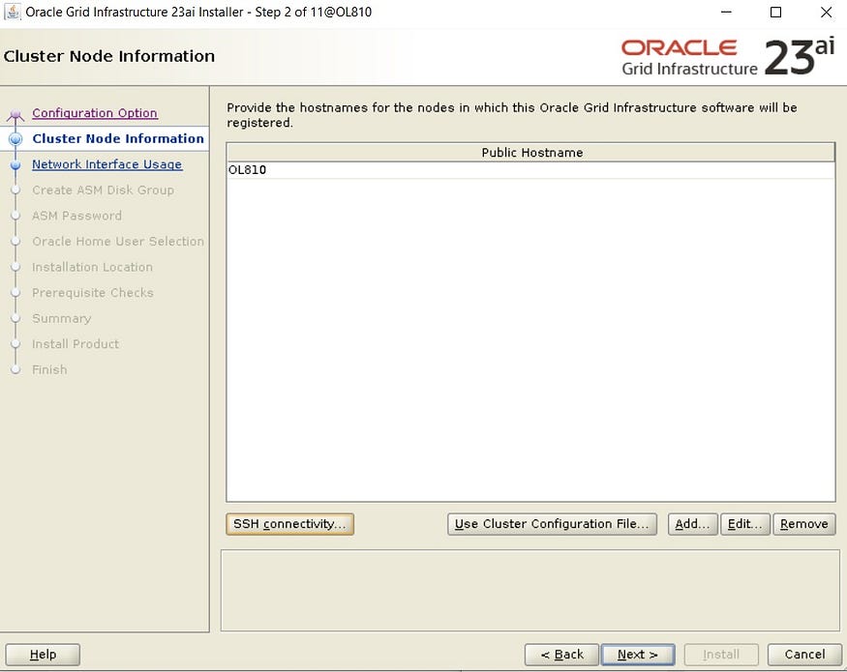Click the Install Product step
This screenshot has width=847, height=672.
click(76, 344)
